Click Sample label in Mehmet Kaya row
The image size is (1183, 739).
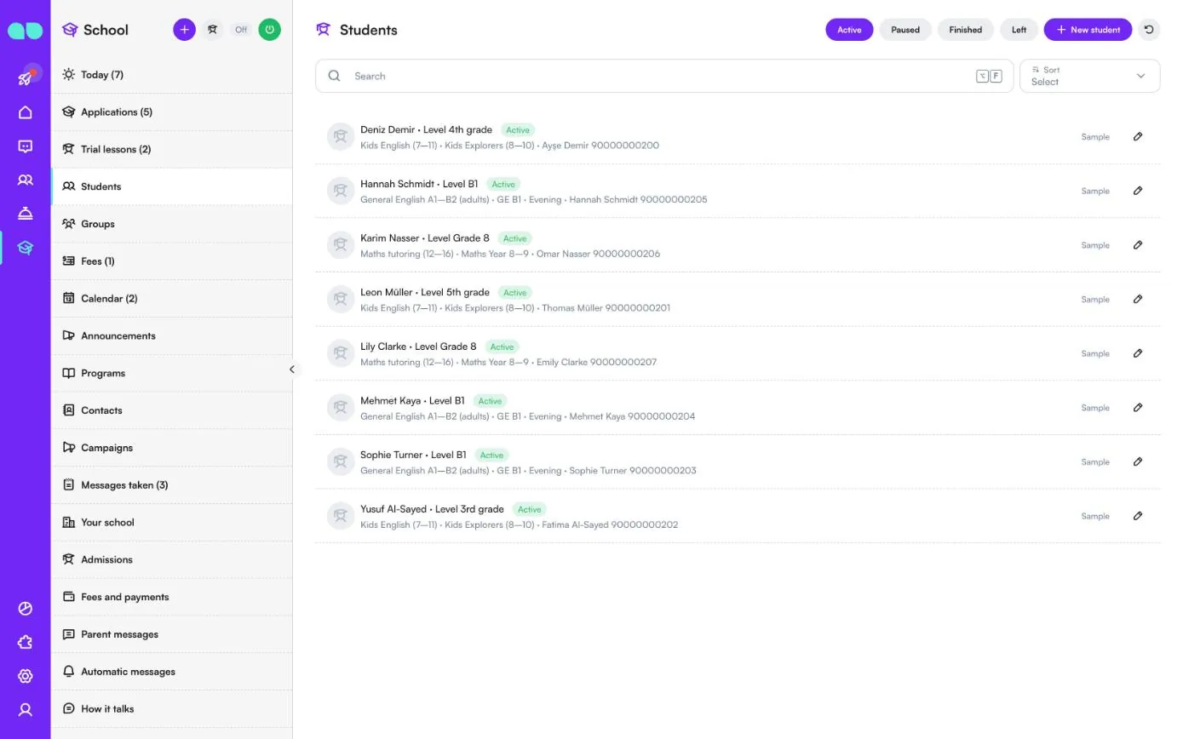click(1095, 408)
